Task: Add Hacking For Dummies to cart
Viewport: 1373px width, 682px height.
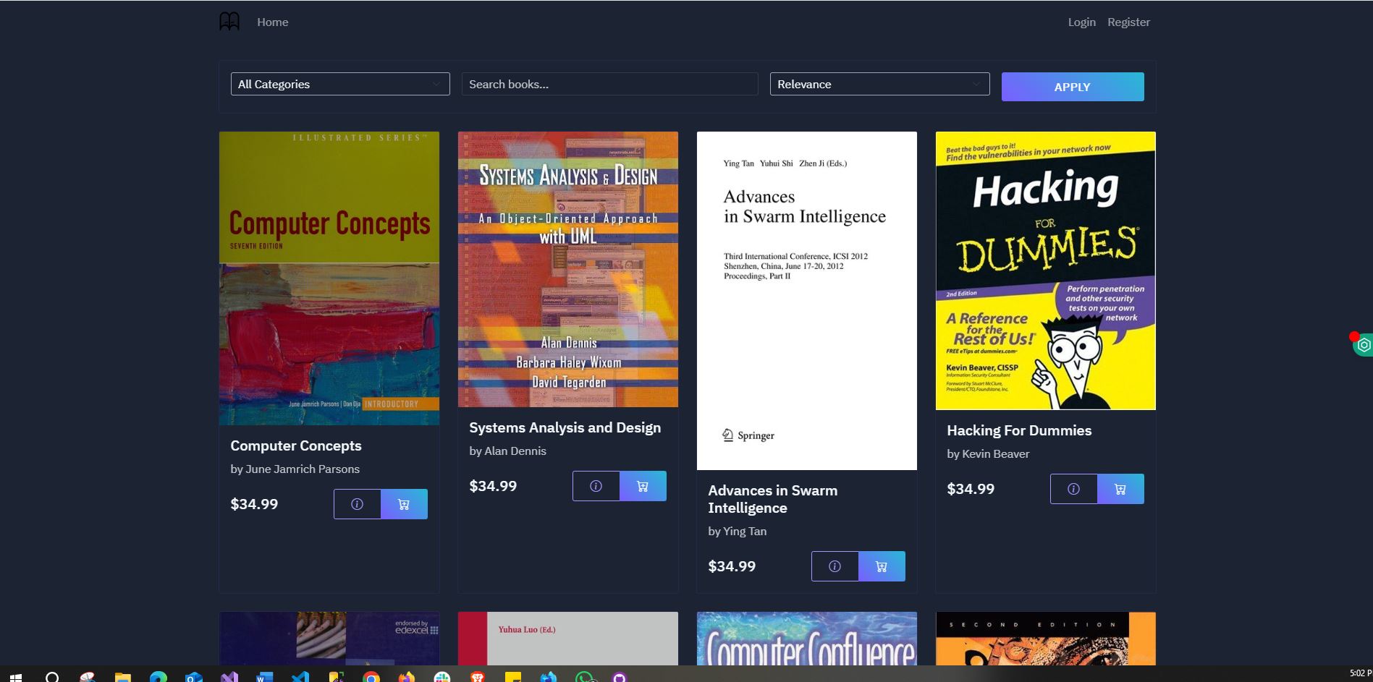Action: tap(1120, 489)
